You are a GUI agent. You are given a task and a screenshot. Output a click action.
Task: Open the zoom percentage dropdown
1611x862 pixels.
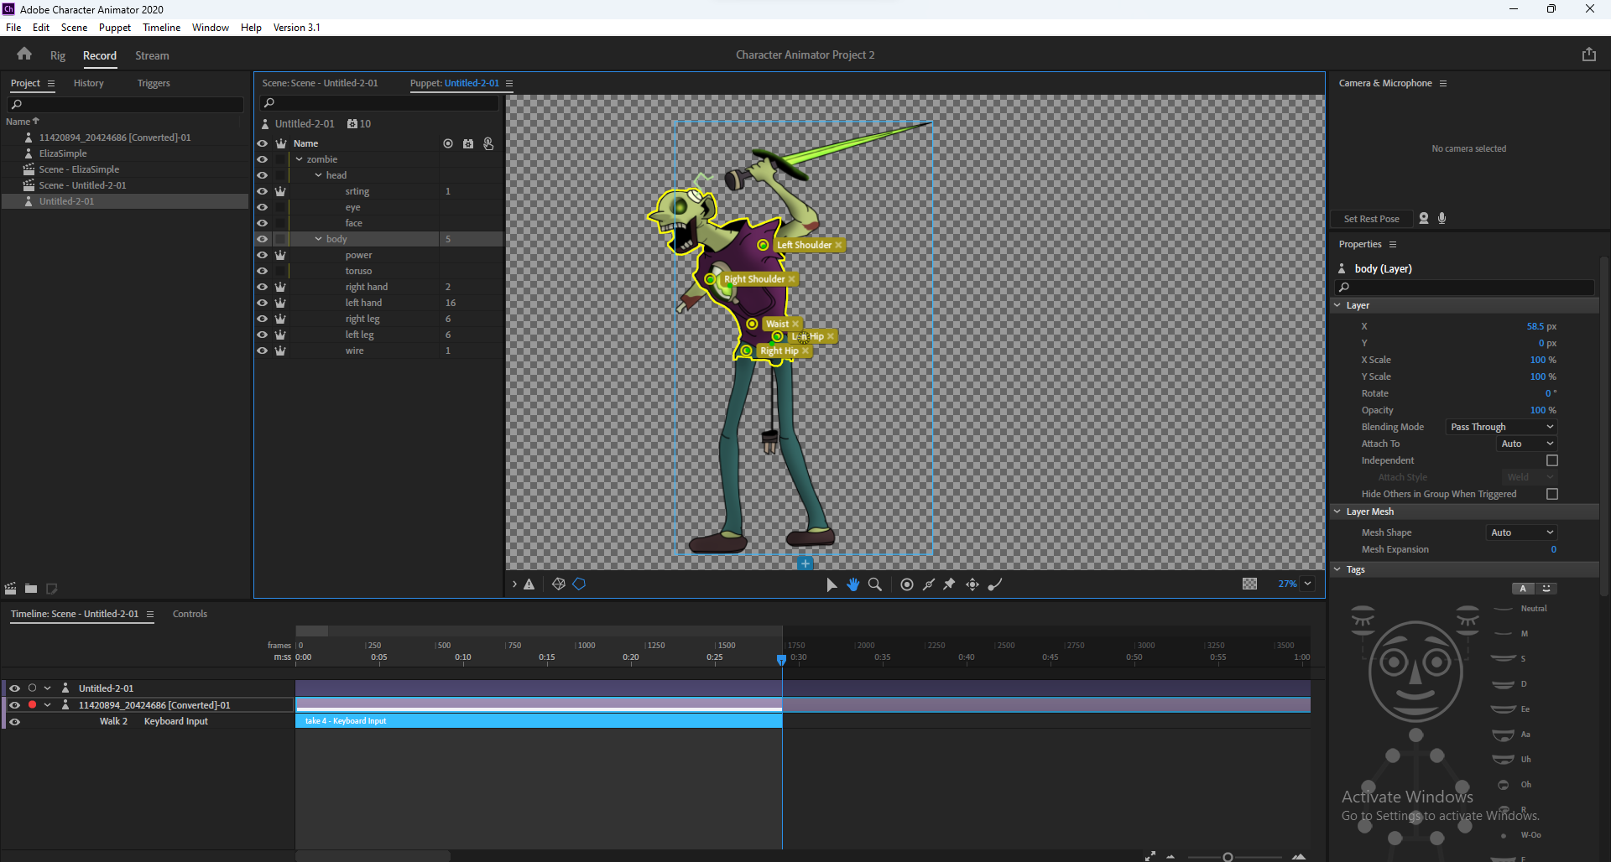[x=1307, y=584]
